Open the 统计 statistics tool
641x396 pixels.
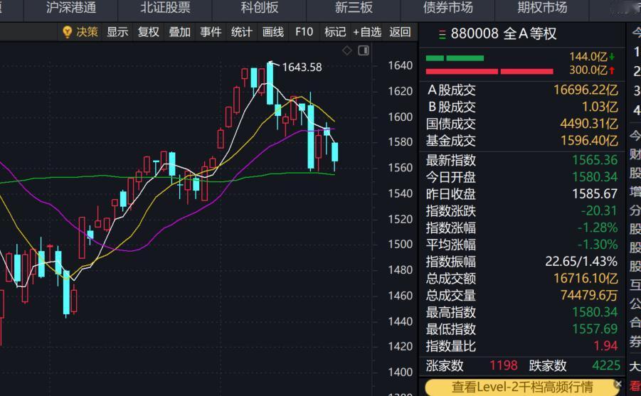coord(242,32)
